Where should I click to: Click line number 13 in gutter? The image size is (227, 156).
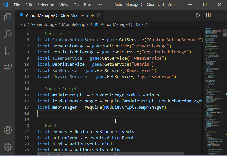point(27,83)
